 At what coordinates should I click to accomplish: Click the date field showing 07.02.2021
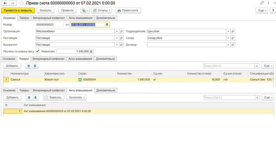87,25
